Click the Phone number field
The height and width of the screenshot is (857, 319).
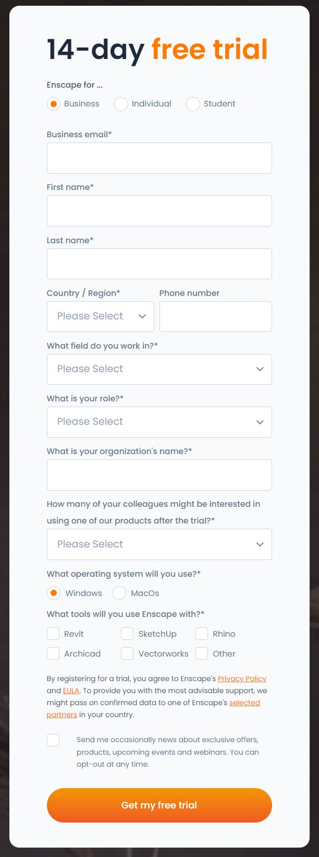[216, 316]
